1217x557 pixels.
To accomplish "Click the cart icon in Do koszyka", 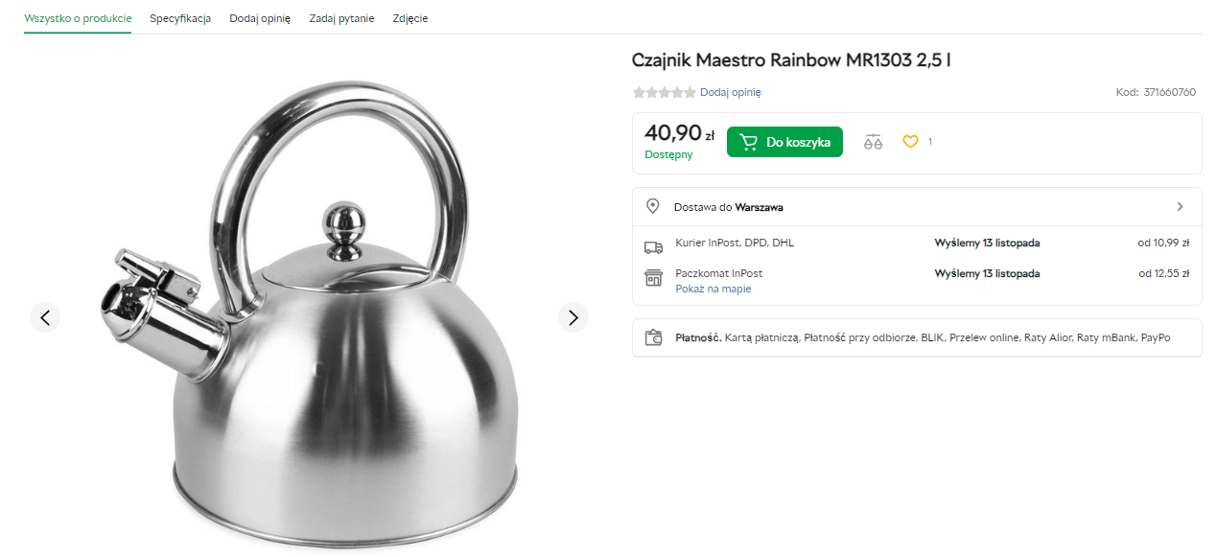I will 749,142.
